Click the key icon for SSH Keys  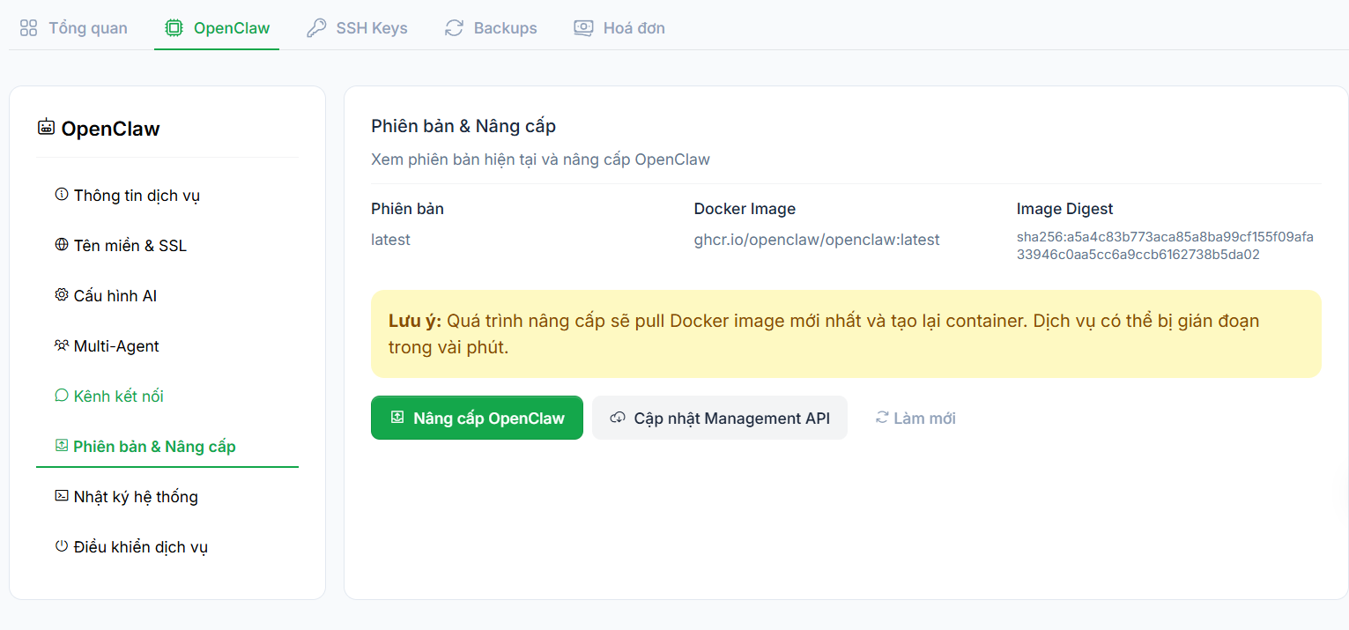(316, 28)
